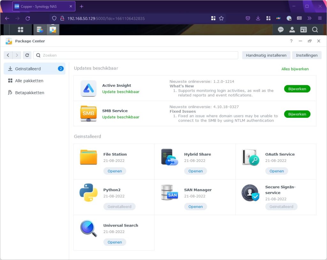
Task: Click the Secure SignIn-service package icon
Action: coord(250,193)
